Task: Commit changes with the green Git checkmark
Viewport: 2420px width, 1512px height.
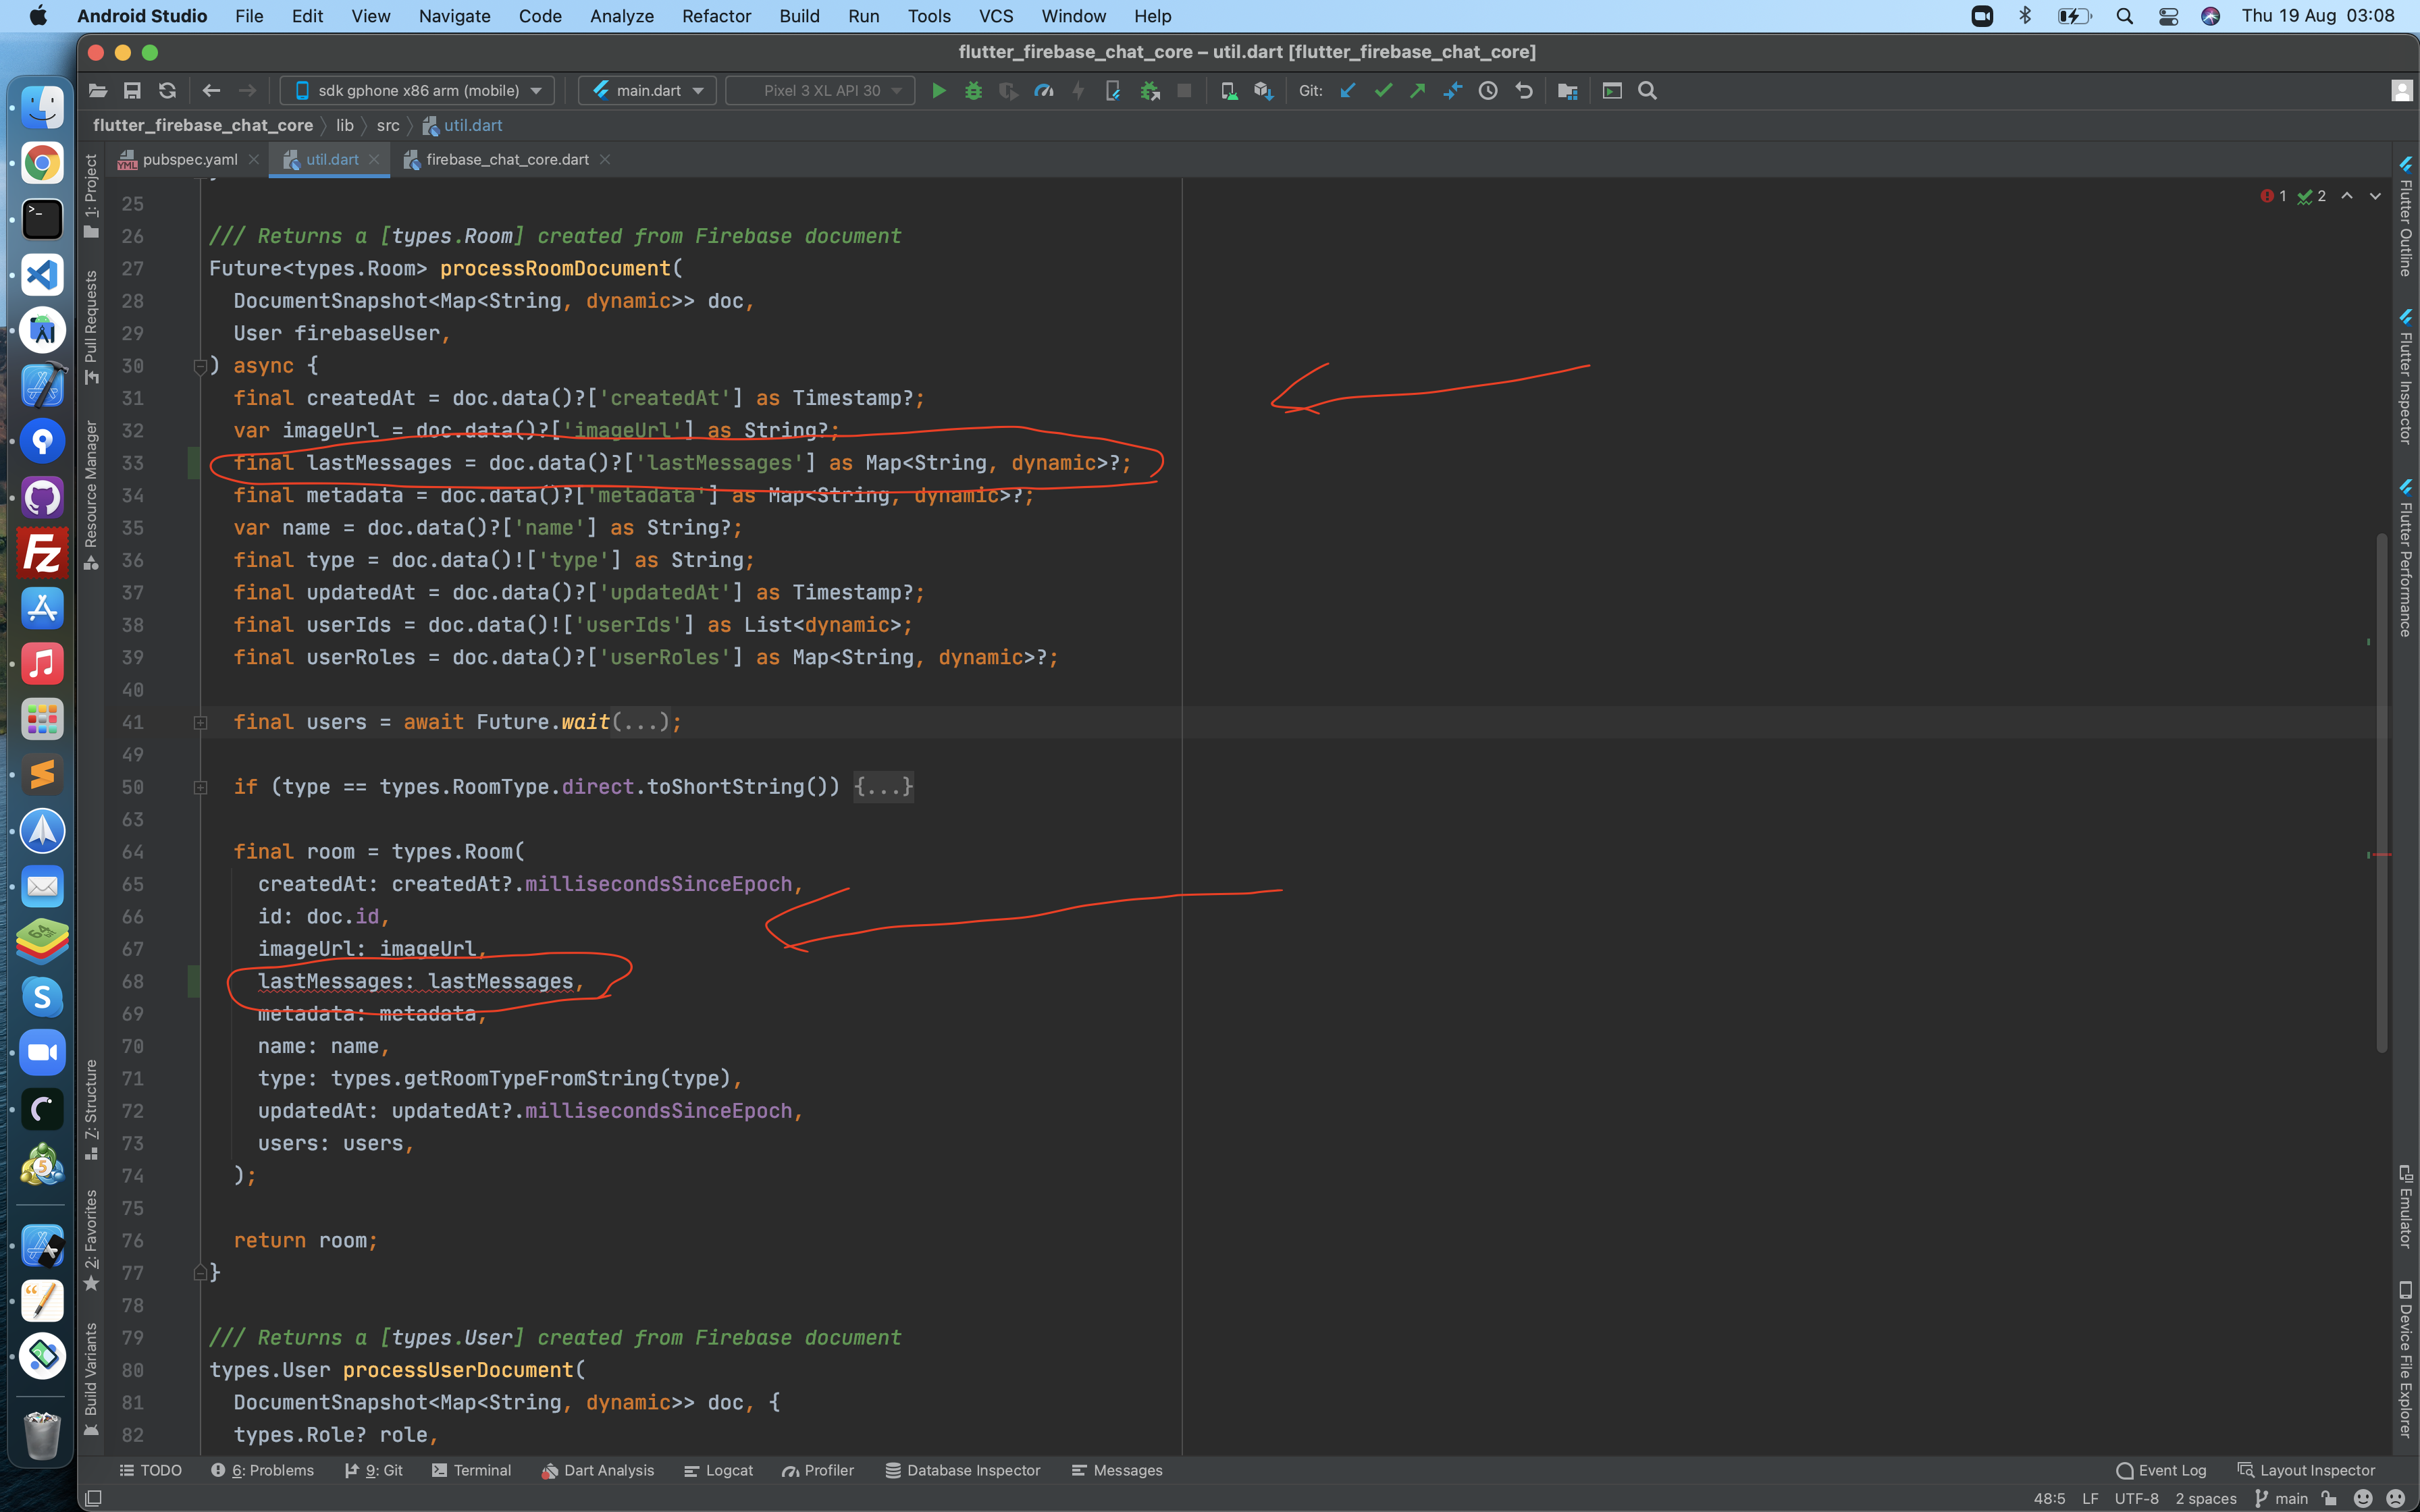Action: [x=1383, y=90]
